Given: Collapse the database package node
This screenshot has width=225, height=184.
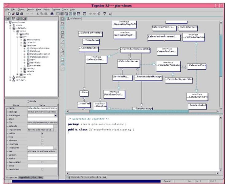Looking at the screenshot, I should click(21, 45).
